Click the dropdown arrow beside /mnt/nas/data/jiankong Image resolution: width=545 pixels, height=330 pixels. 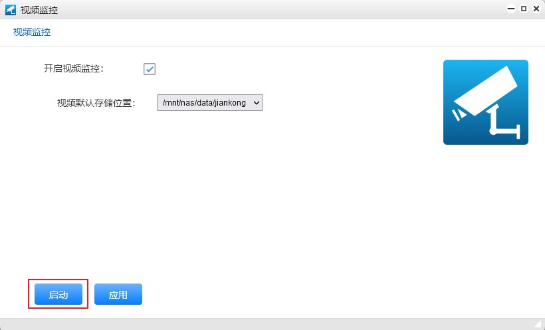[257, 103]
